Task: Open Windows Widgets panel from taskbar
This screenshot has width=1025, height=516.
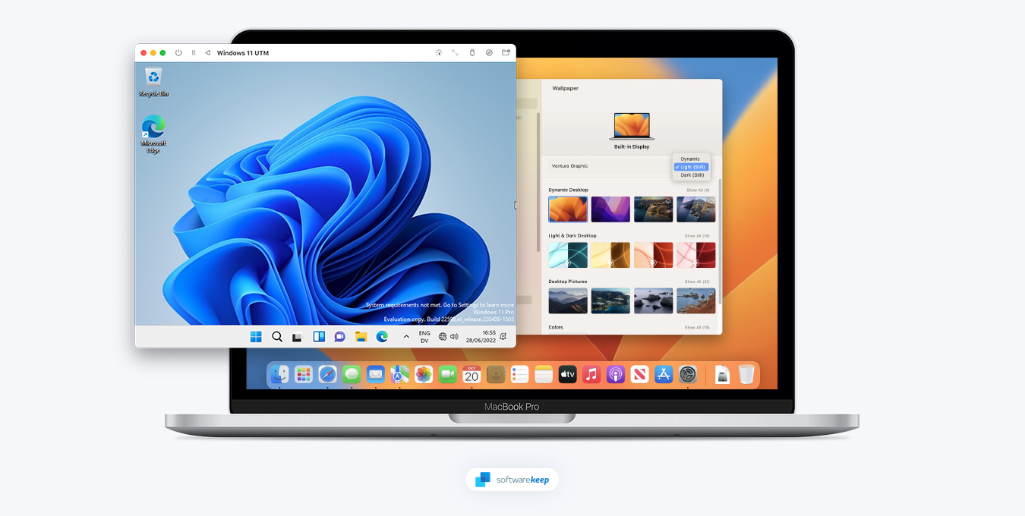Action: pos(319,337)
